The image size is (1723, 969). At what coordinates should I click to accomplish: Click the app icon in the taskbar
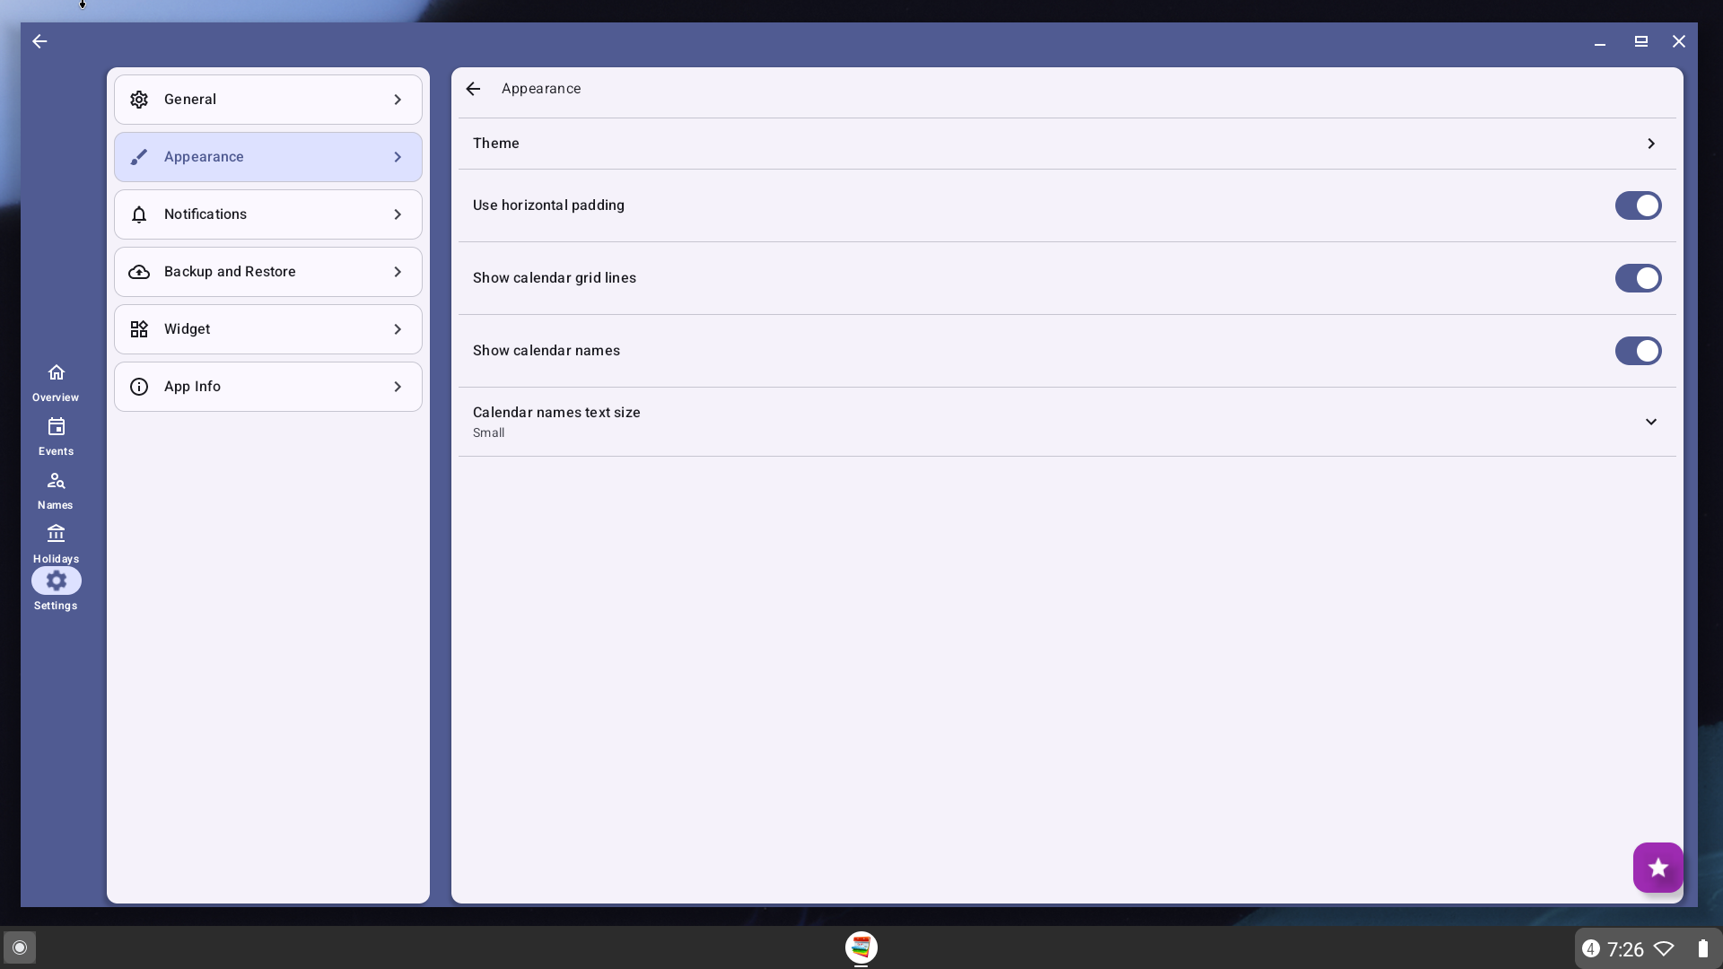(861, 947)
